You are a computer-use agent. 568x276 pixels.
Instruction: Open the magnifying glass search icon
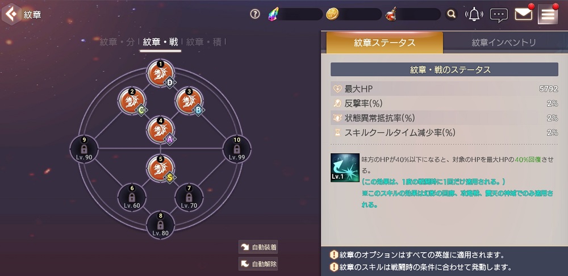click(x=451, y=14)
